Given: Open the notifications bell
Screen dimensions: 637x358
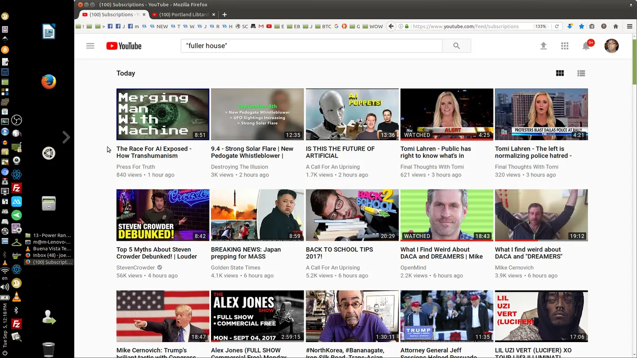Looking at the screenshot, I should (586, 46).
